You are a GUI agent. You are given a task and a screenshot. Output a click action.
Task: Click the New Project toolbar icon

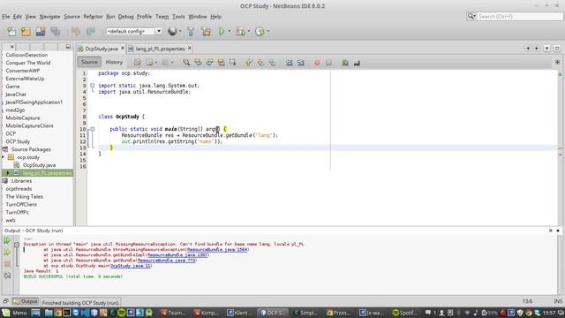[x=26, y=32]
